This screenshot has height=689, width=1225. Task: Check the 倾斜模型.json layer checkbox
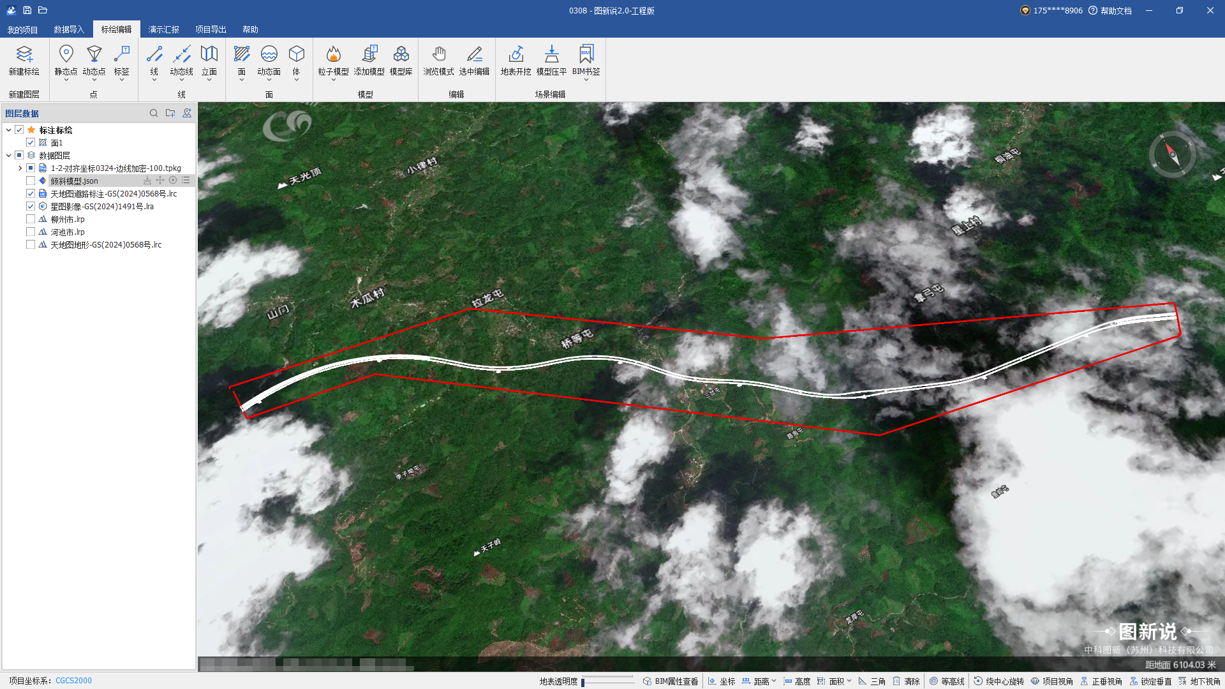pos(31,181)
